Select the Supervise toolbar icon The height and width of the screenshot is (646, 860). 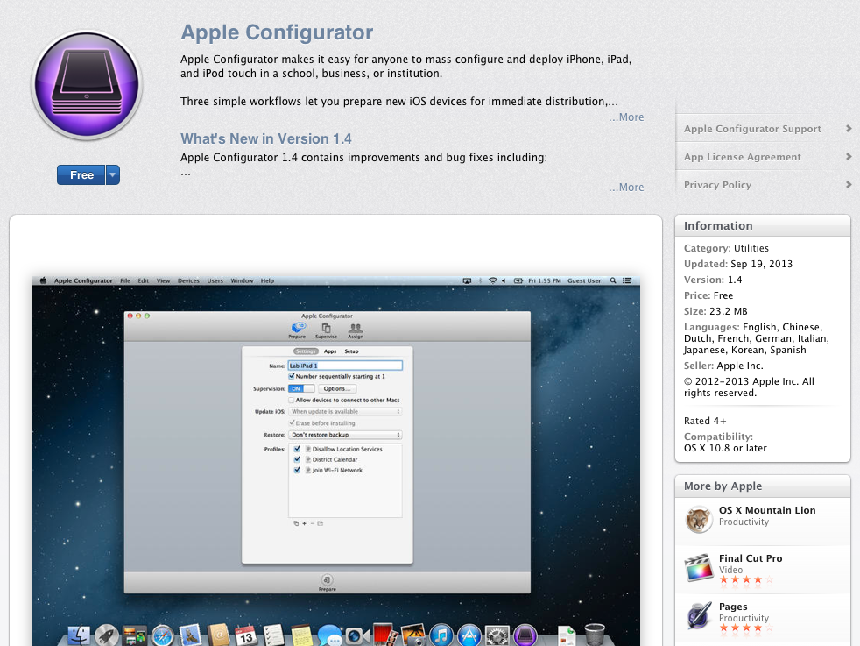point(327,329)
